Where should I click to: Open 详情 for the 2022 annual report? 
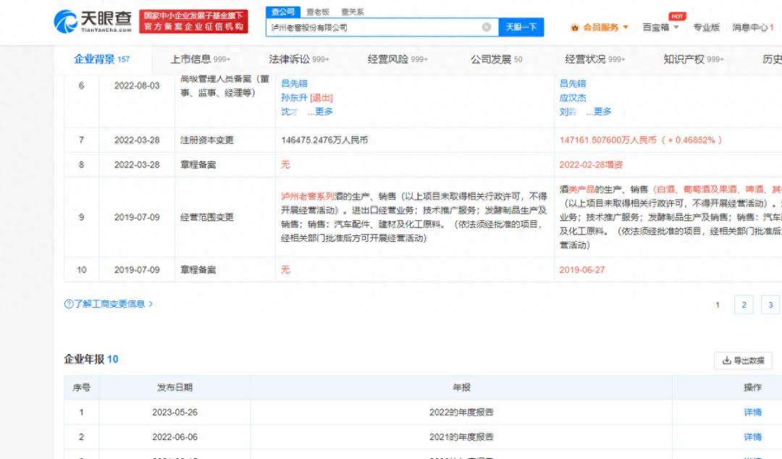point(752,413)
